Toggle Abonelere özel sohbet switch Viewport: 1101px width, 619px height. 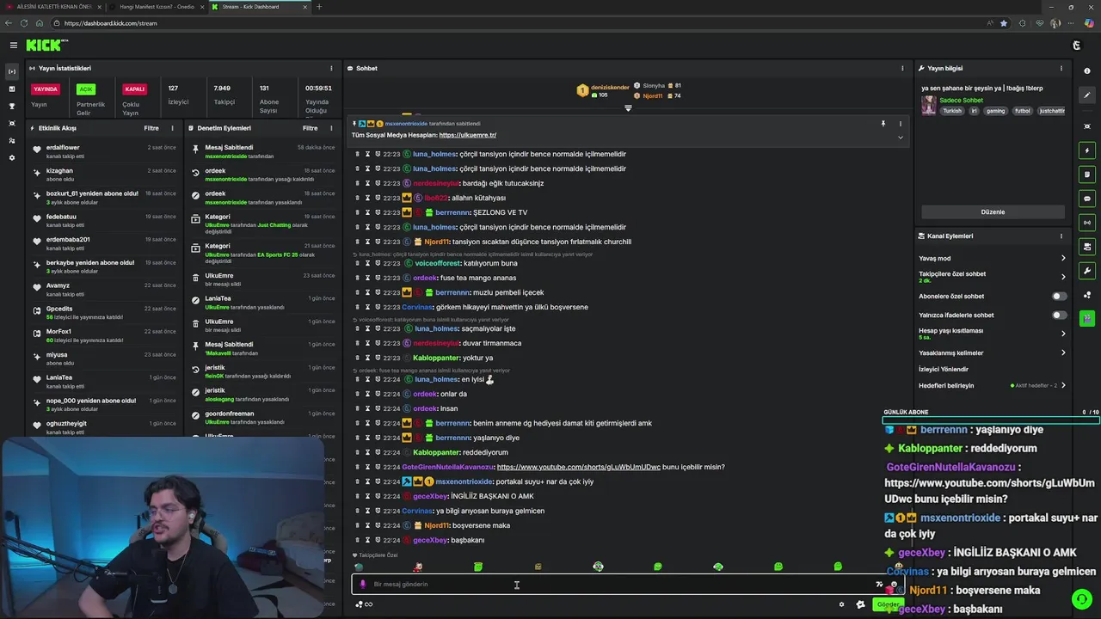tap(1060, 296)
